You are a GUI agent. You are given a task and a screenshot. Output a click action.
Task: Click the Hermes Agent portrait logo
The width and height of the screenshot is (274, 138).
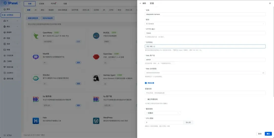(x=96, y=78)
